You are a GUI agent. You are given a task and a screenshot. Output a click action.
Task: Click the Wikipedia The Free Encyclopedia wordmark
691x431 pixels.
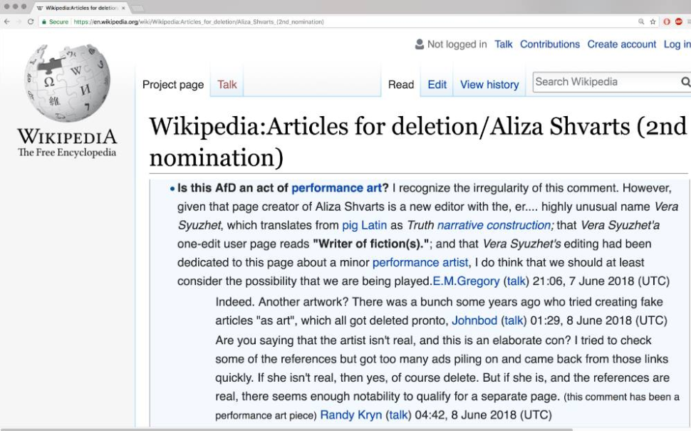click(x=67, y=142)
